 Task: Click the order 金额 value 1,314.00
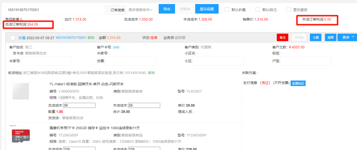click(x=114, y=38)
